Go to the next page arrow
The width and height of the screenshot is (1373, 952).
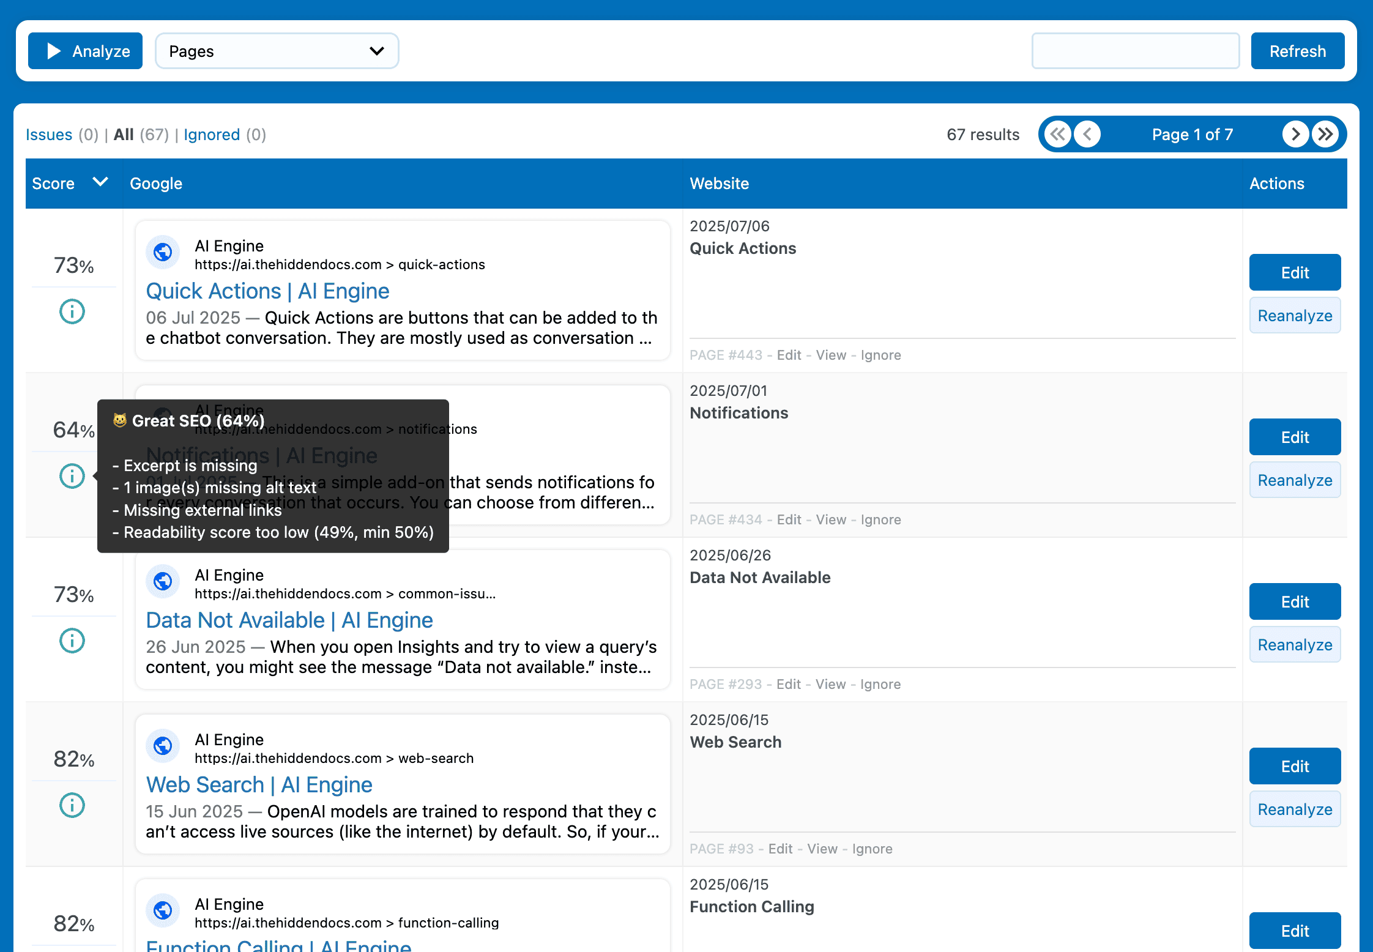point(1295,135)
